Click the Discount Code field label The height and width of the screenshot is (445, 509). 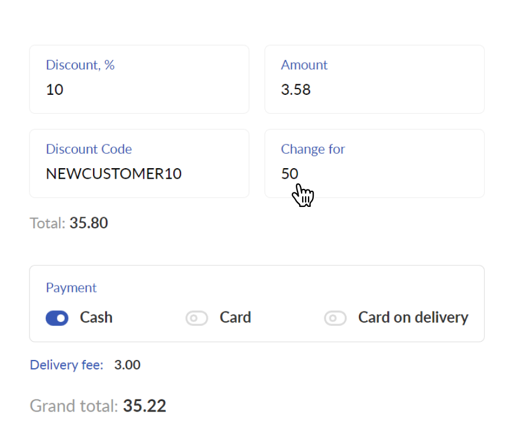tap(89, 149)
